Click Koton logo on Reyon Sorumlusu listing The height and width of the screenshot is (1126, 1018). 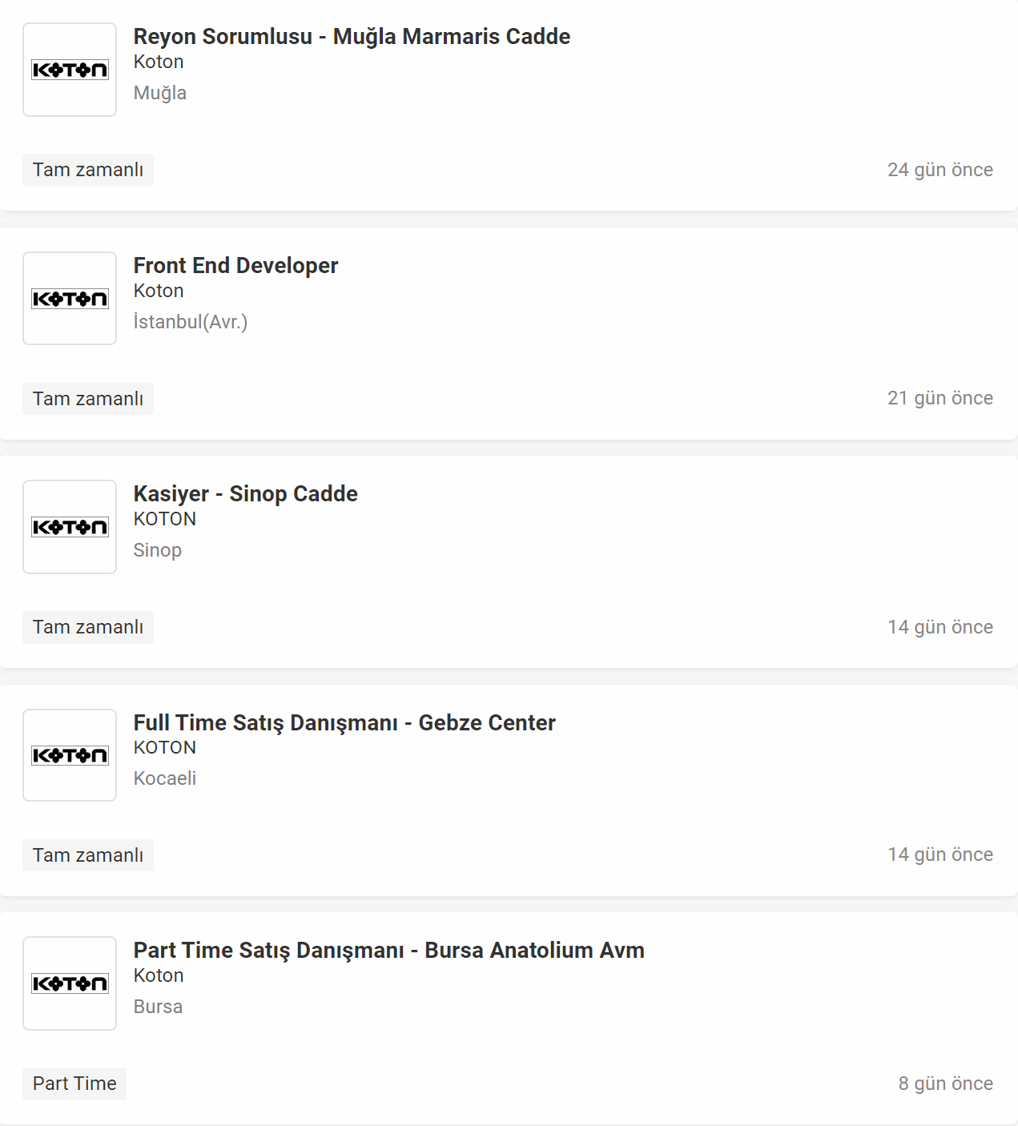click(x=70, y=70)
